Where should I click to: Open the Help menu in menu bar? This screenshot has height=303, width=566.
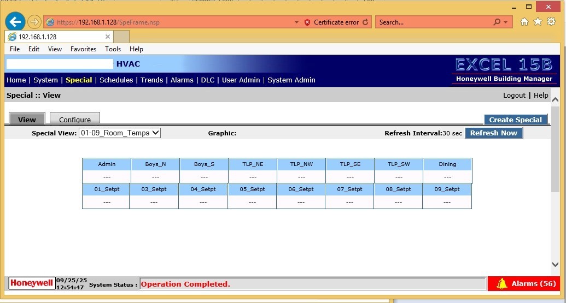point(137,49)
